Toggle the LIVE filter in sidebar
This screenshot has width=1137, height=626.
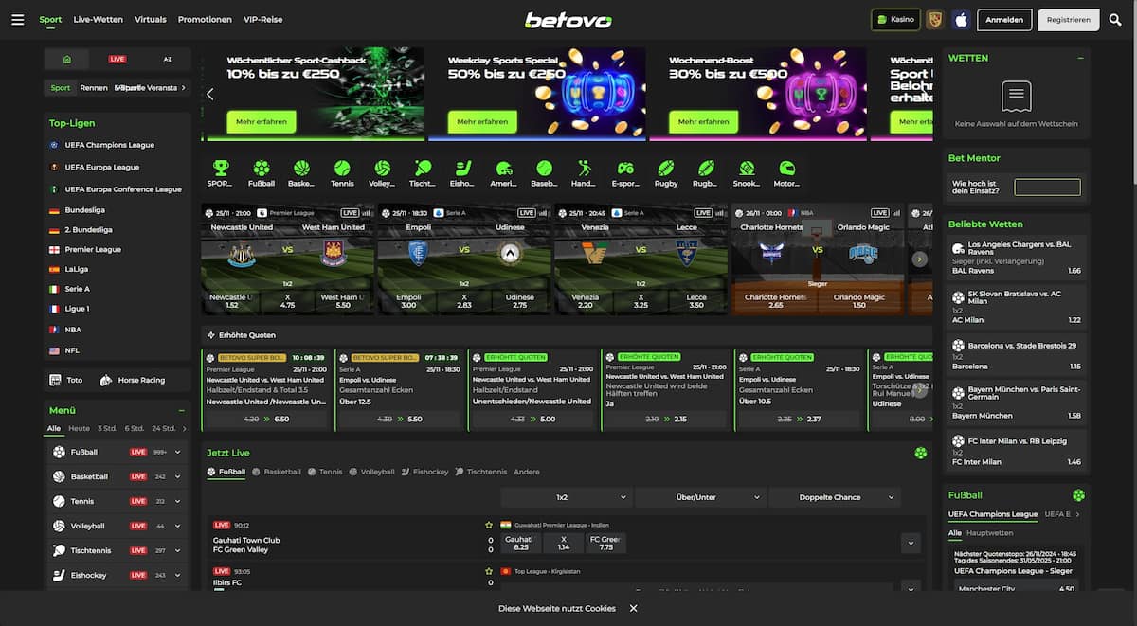coord(117,59)
